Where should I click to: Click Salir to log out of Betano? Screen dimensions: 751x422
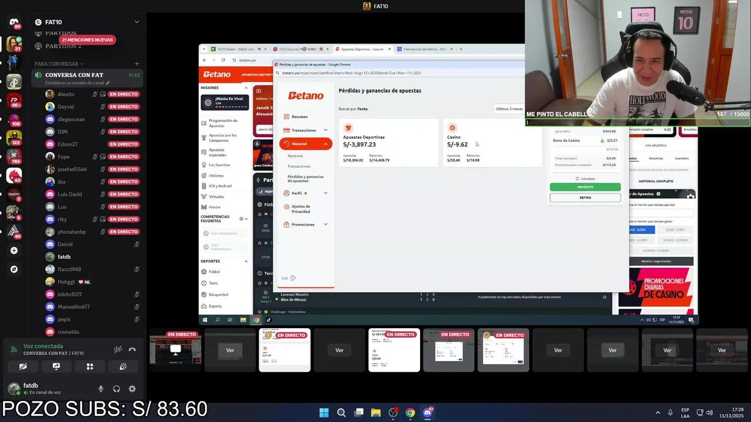pyautogui.click(x=288, y=278)
